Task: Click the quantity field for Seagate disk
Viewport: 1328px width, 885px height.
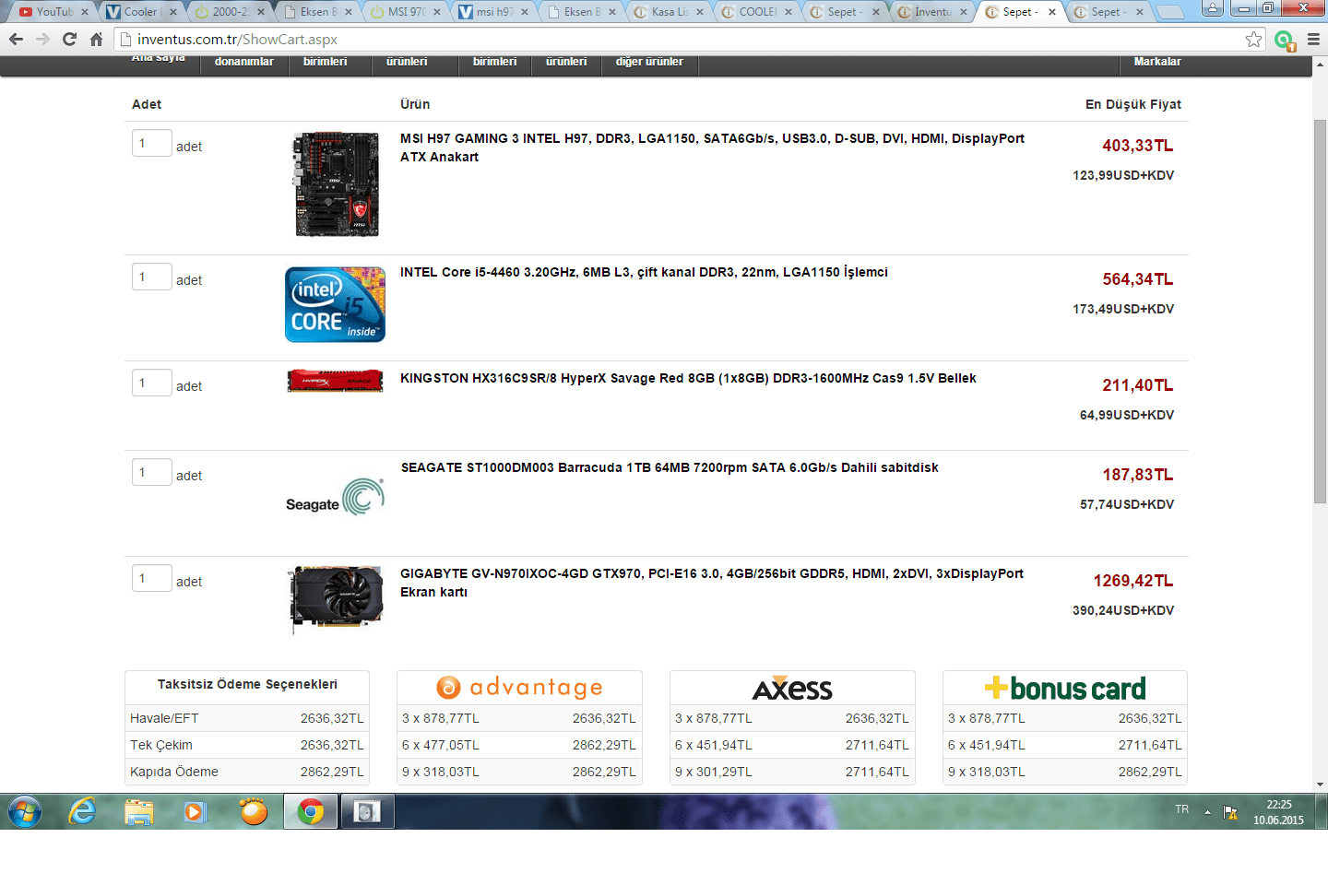Action: (152, 472)
